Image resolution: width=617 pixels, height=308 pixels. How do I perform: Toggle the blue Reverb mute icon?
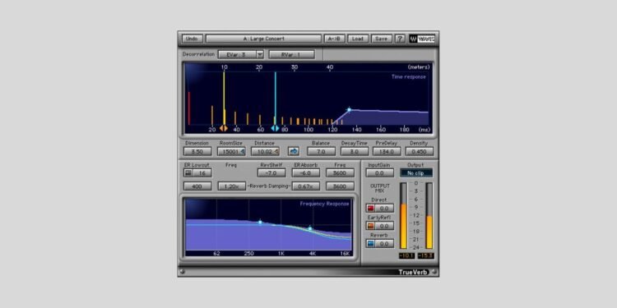[370, 244]
